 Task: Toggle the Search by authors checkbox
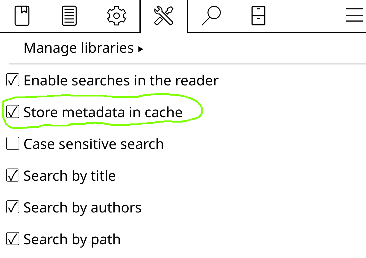pyautogui.click(x=13, y=207)
